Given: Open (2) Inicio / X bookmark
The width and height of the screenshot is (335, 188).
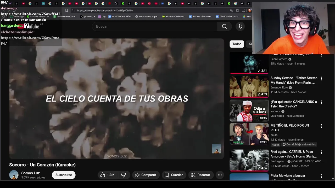Looking at the screenshot, I should click(88, 16).
